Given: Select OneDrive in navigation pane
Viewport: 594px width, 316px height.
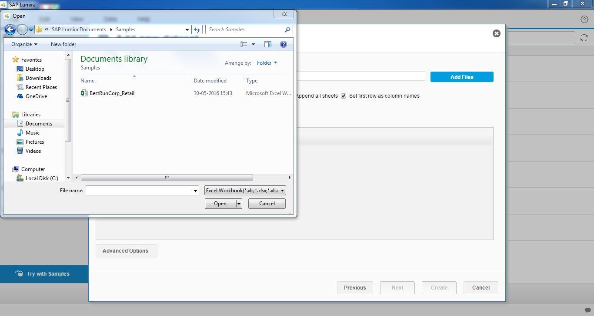Looking at the screenshot, I should (36, 96).
